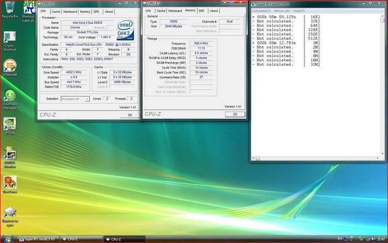The height and width of the screenshot is (243, 388).
Task: Click the FSB:DRAM ratio value 11:15
Action: 201,48
